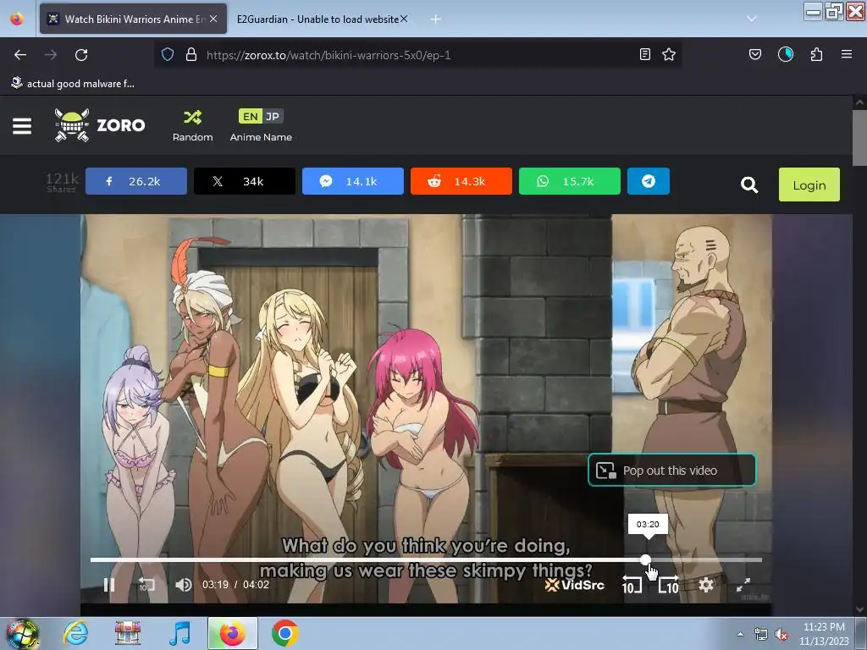Switch to E2Guardian tab
867x650 pixels.
pos(318,19)
